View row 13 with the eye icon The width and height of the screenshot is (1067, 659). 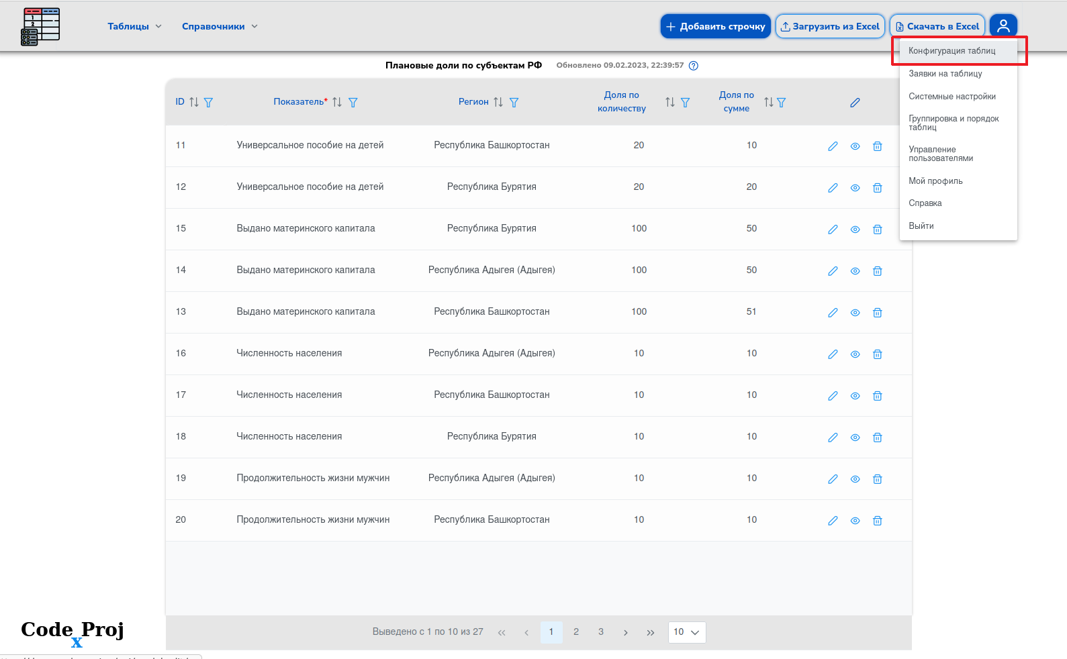point(855,313)
